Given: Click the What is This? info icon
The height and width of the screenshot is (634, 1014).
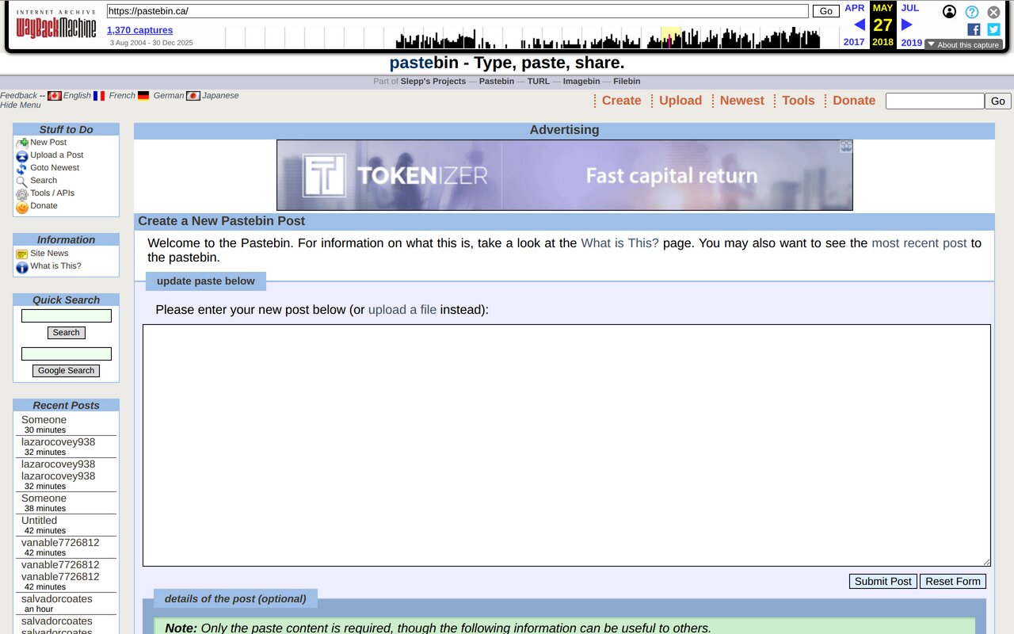Looking at the screenshot, I should tap(21, 267).
